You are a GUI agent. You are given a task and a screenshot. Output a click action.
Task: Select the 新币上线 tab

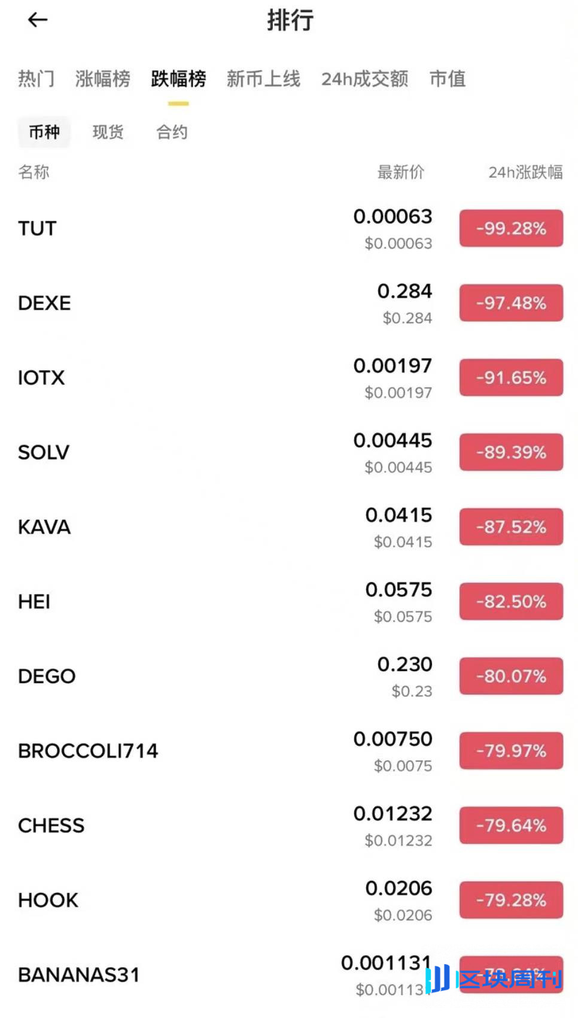[263, 78]
